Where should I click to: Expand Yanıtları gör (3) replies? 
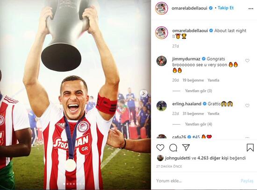point(198,91)
